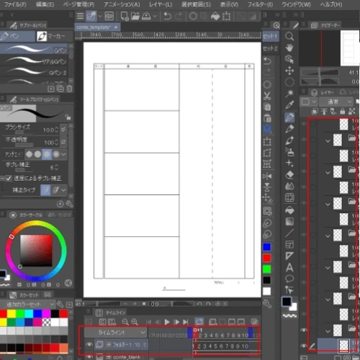The height and width of the screenshot is (360, 360).
Task: Select the Eyedropper tool
Action: [x=289, y=105]
